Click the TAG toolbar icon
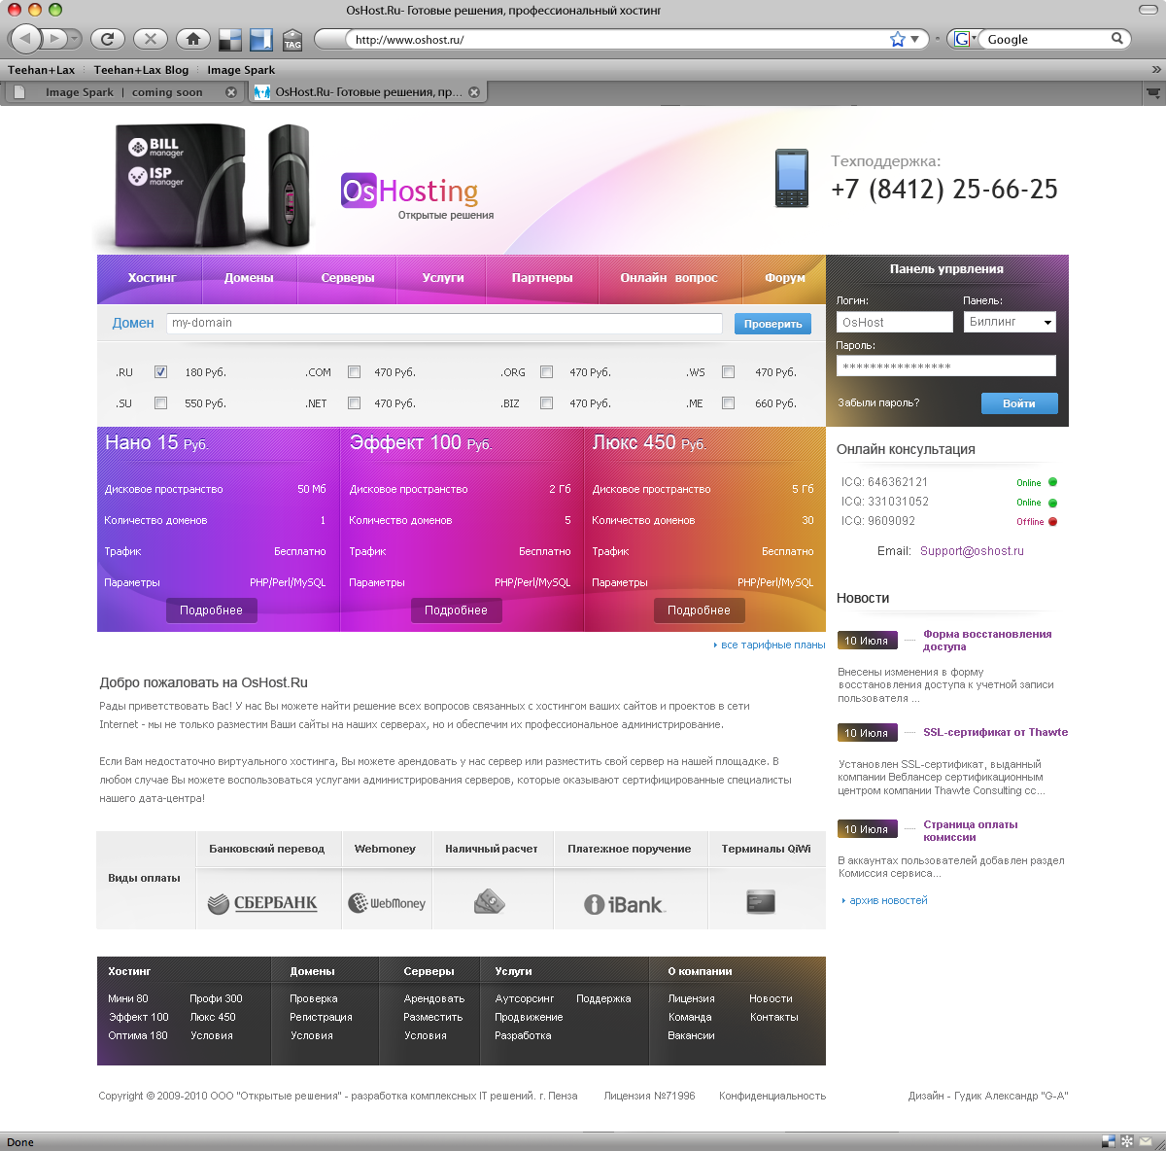 coord(292,40)
